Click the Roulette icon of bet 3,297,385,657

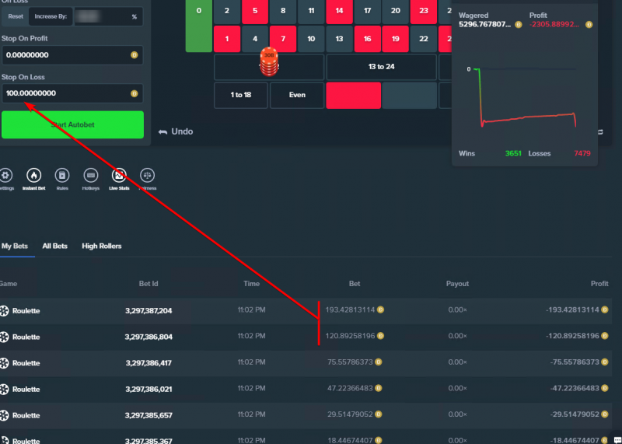[4, 415]
